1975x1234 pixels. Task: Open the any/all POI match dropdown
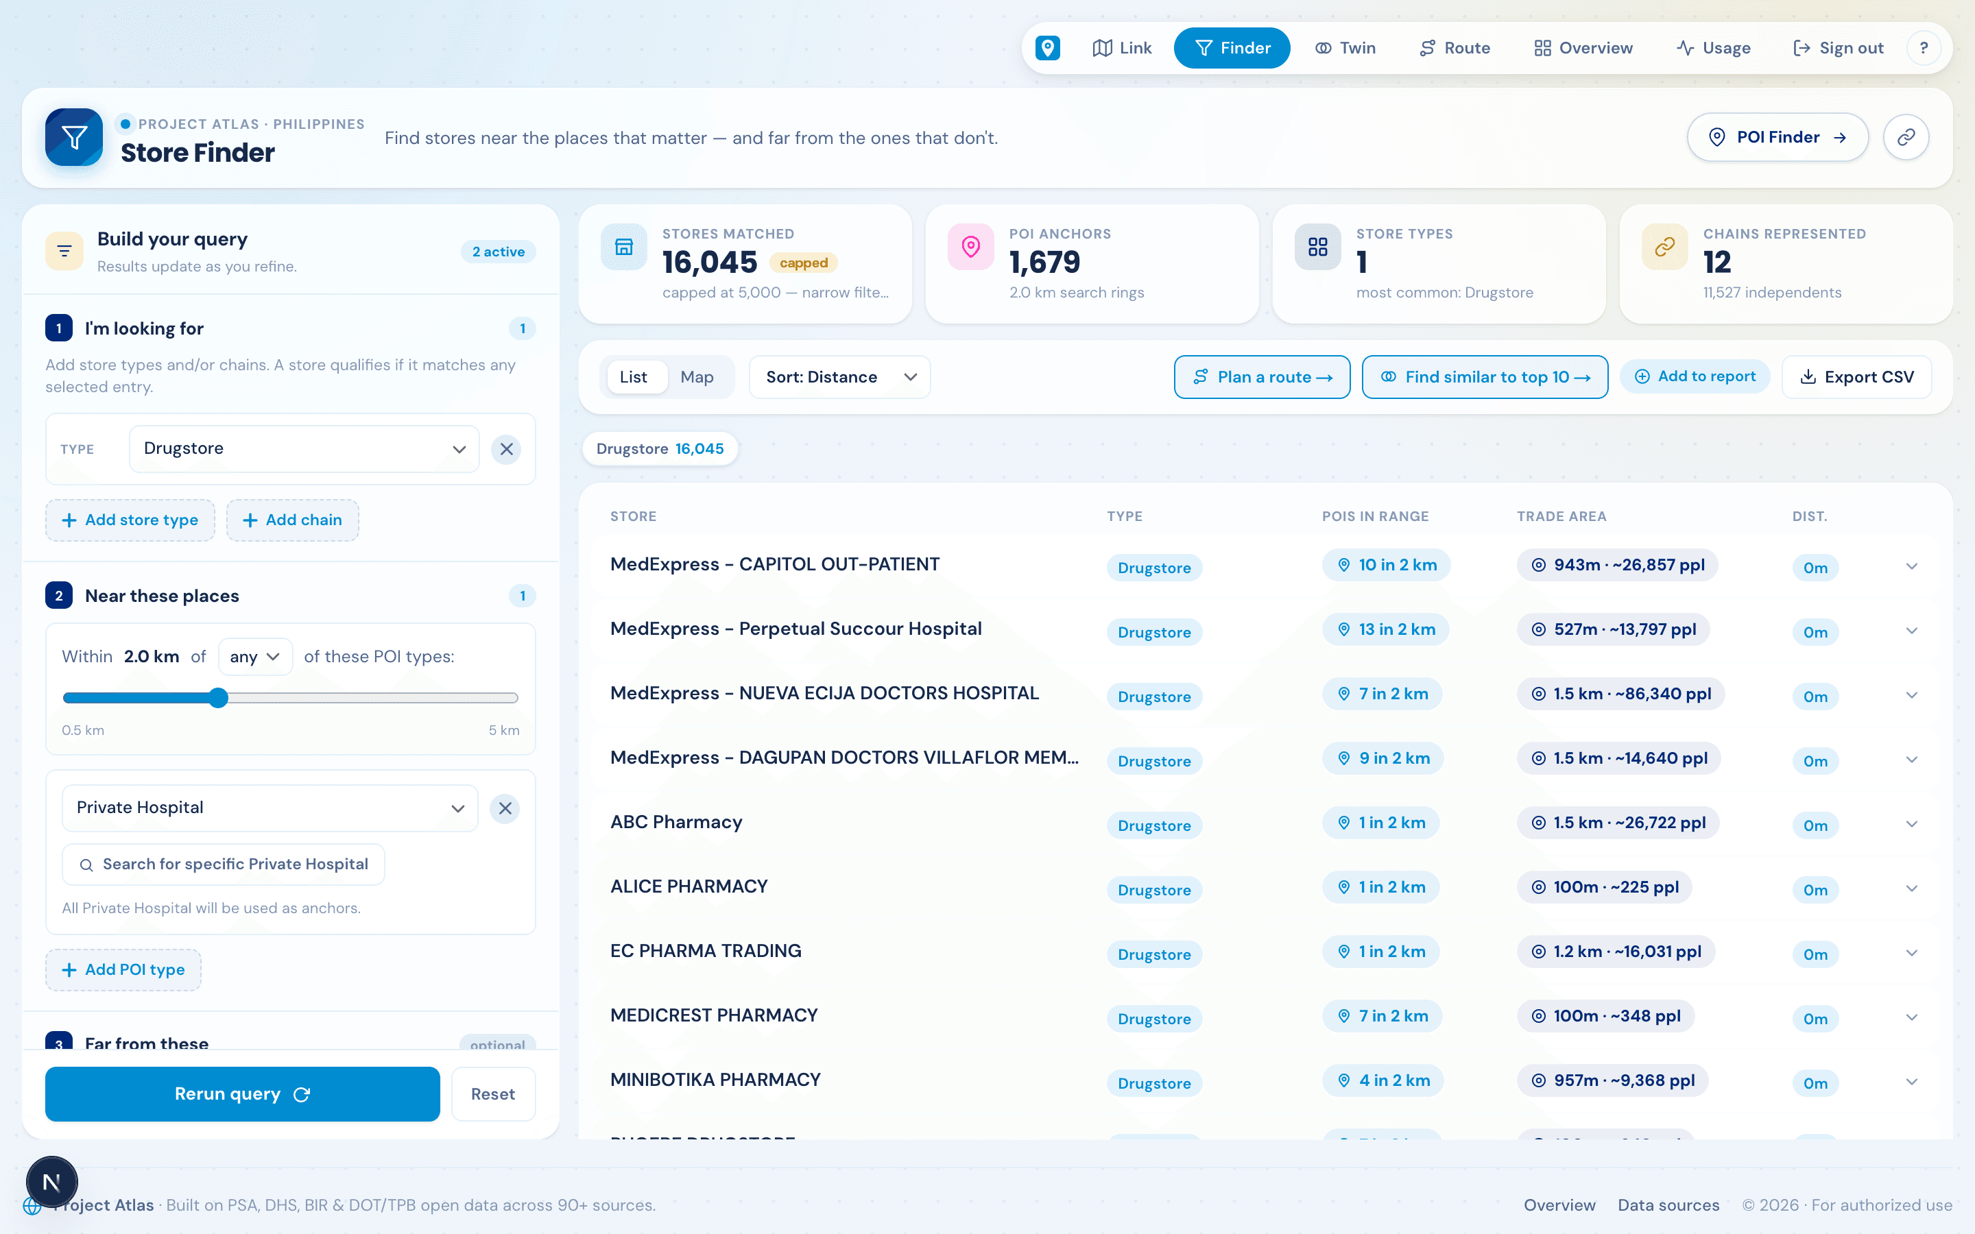click(254, 657)
